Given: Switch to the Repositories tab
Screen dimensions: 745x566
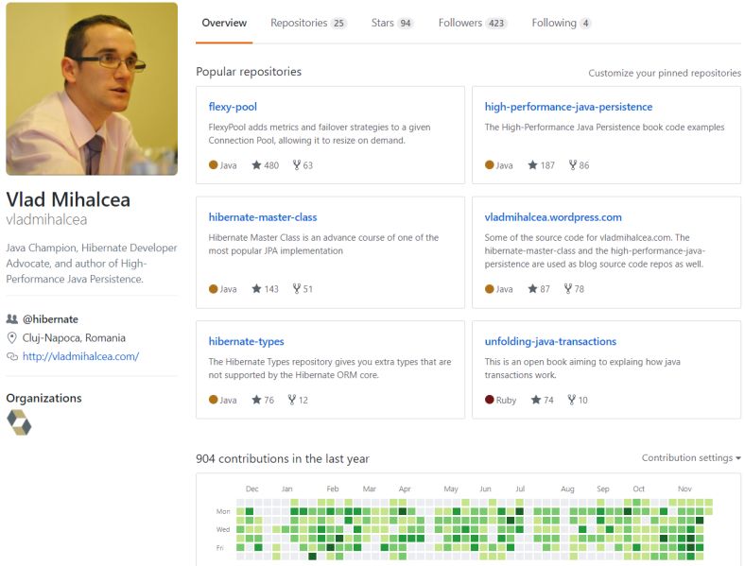Looking at the screenshot, I should (307, 23).
